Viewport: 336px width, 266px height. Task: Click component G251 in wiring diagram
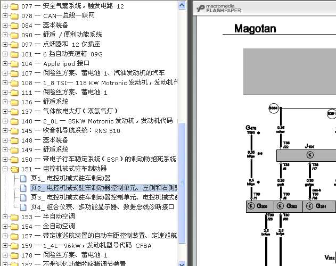point(319,206)
